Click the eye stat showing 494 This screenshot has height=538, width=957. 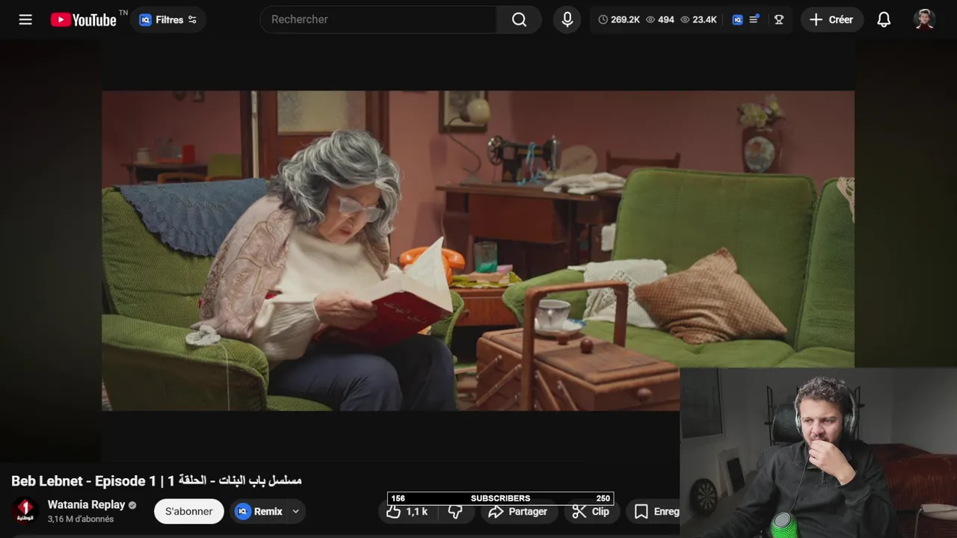click(660, 19)
